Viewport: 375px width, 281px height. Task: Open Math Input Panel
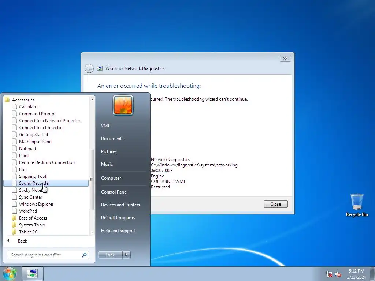36,142
